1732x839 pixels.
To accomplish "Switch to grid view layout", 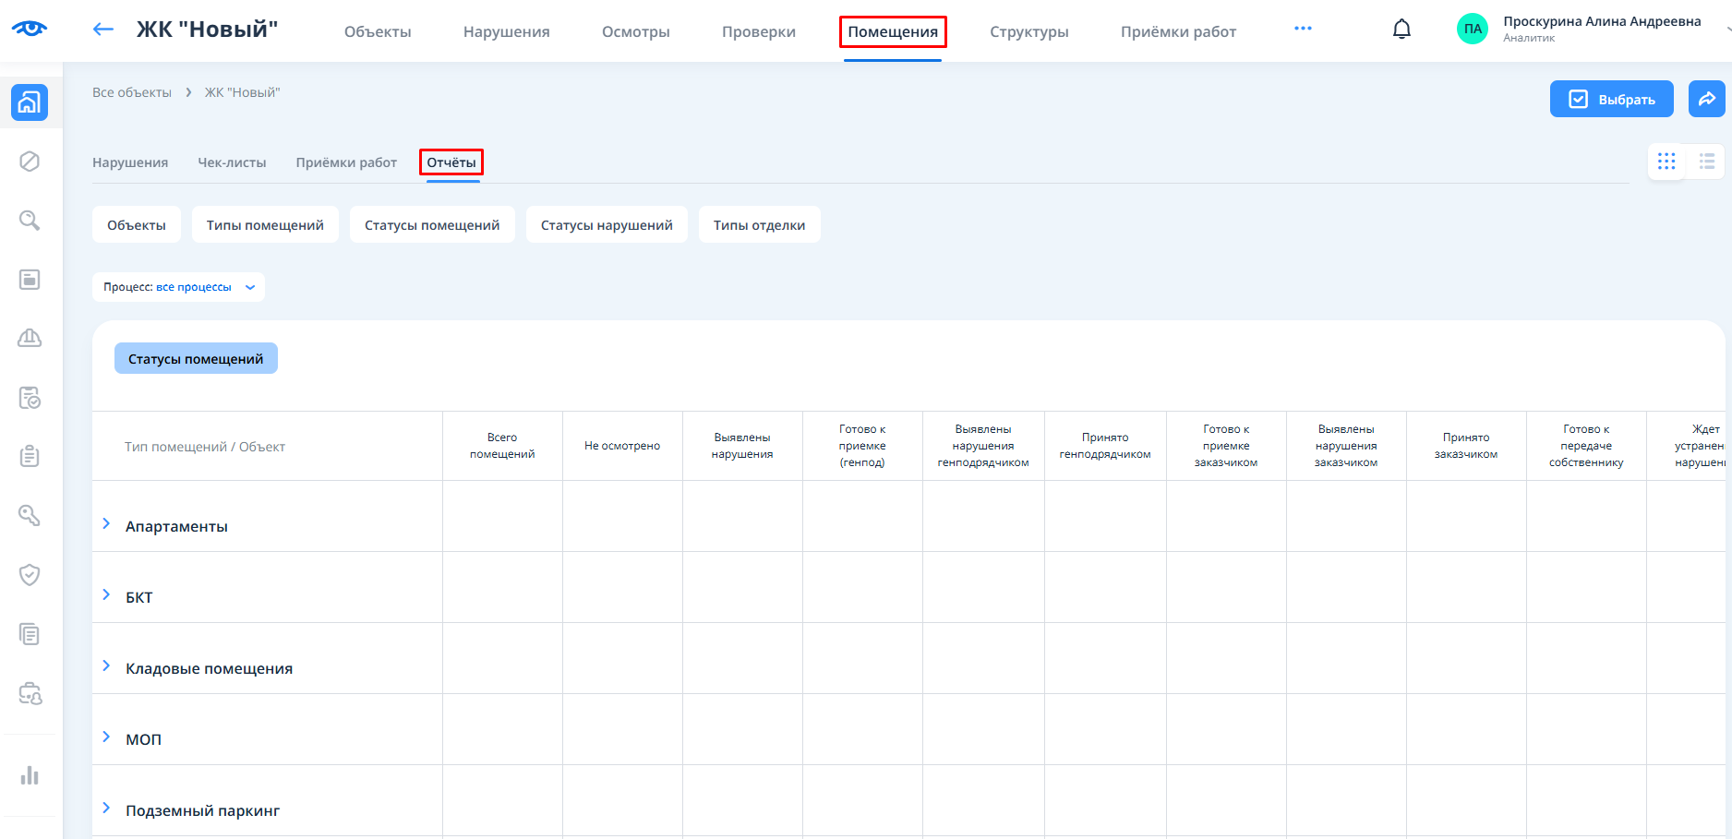I will (1666, 162).
